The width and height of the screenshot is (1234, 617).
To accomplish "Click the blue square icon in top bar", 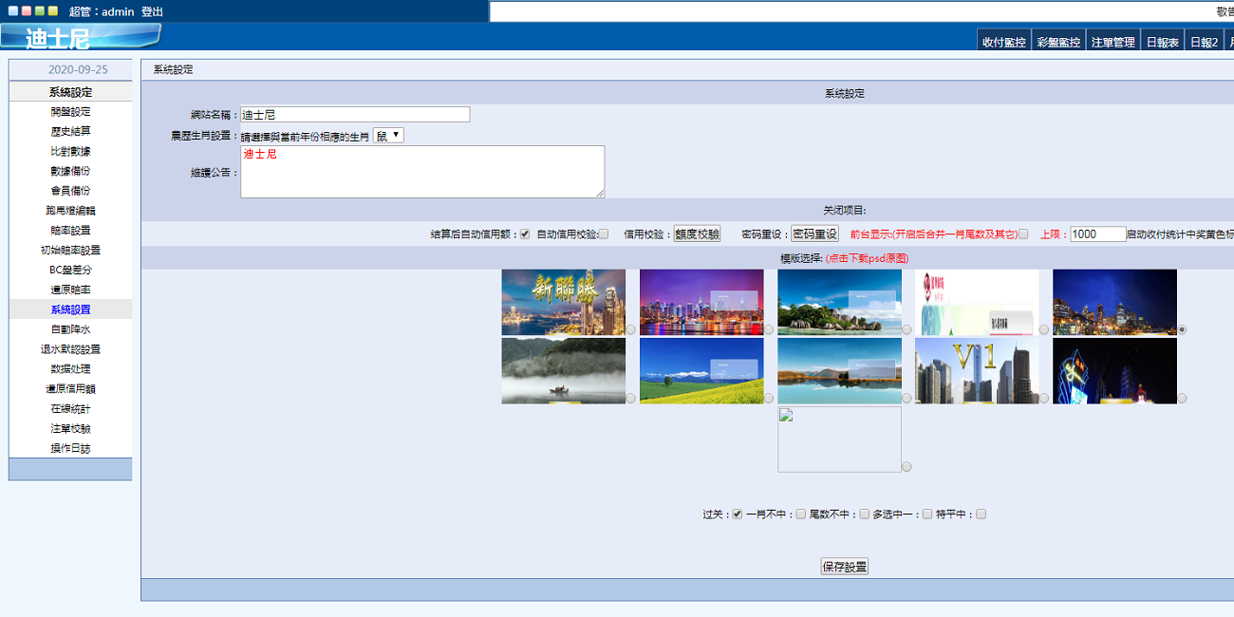I will point(12,10).
